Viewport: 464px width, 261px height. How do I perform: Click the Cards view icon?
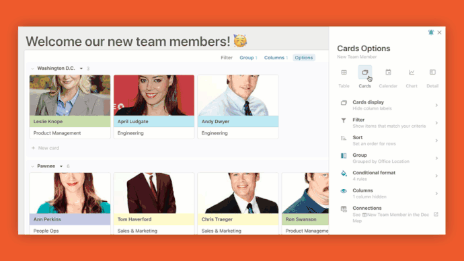365,72
